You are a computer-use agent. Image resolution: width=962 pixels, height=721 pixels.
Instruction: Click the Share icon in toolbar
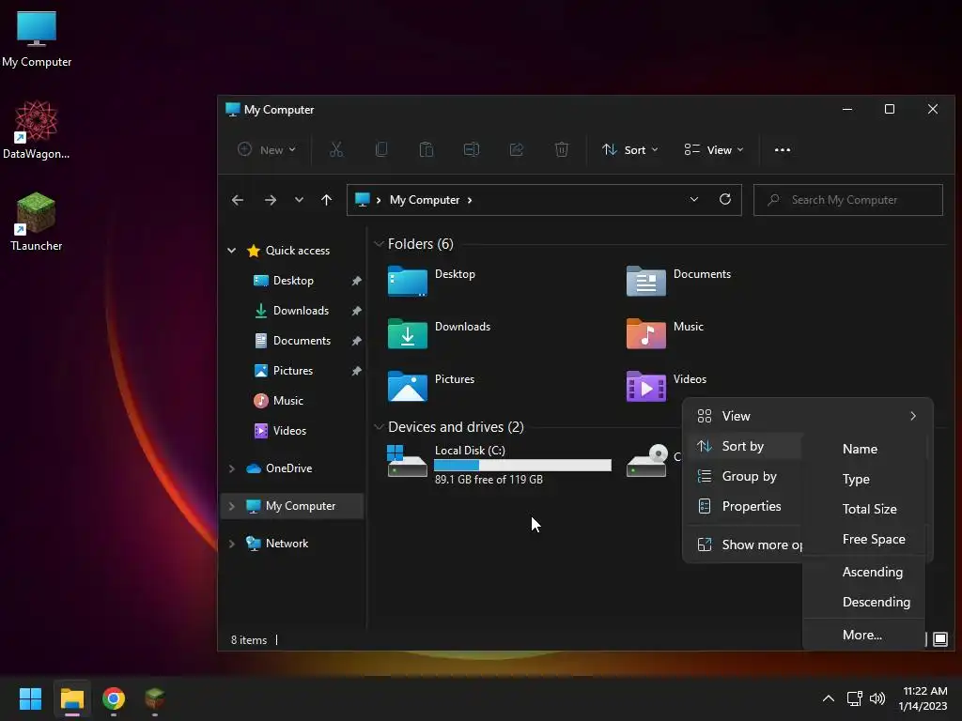pyautogui.click(x=517, y=149)
